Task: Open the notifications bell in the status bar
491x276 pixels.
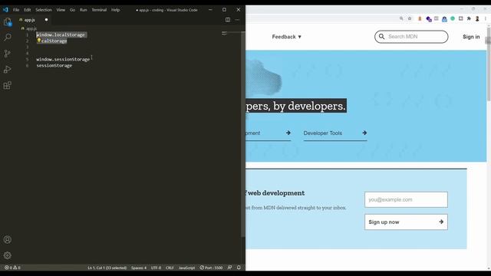Action: click(239, 268)
